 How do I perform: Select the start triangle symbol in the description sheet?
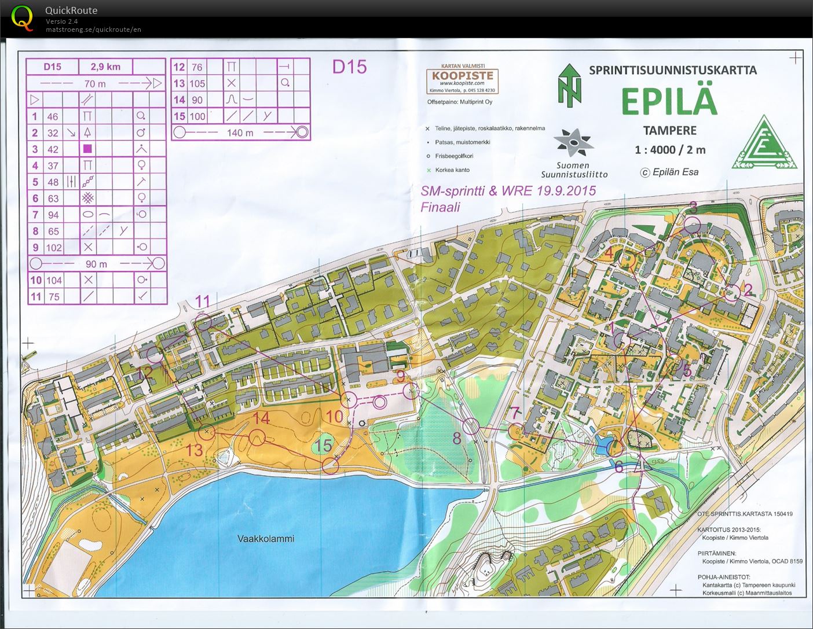point(36,99)
